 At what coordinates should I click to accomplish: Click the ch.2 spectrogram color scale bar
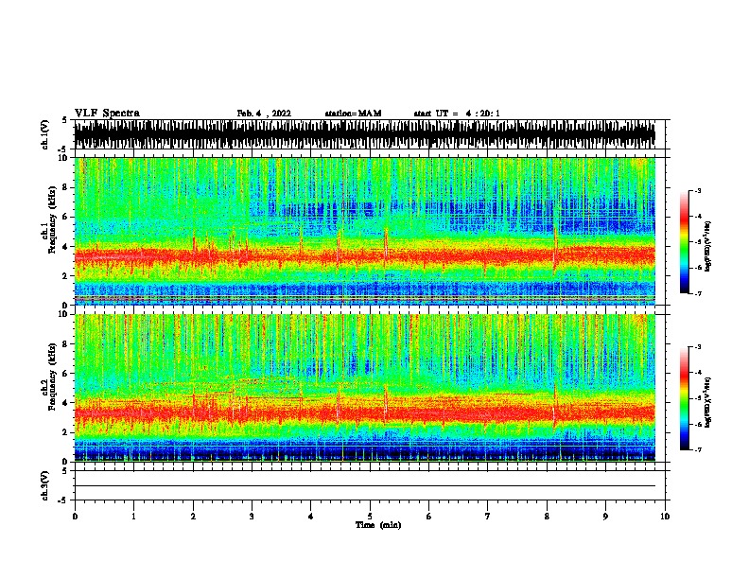pos(684,398)
